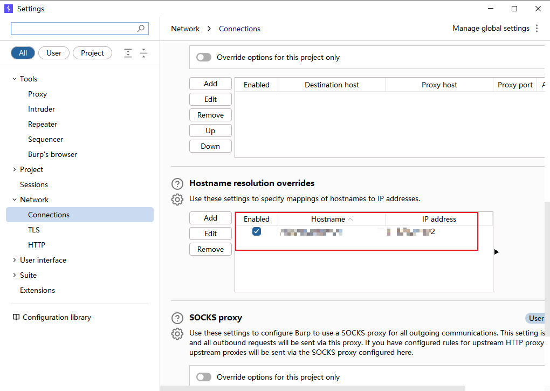The image size is (550, 391).
Task: Open Extensions settings
Action: pos(38,290)
